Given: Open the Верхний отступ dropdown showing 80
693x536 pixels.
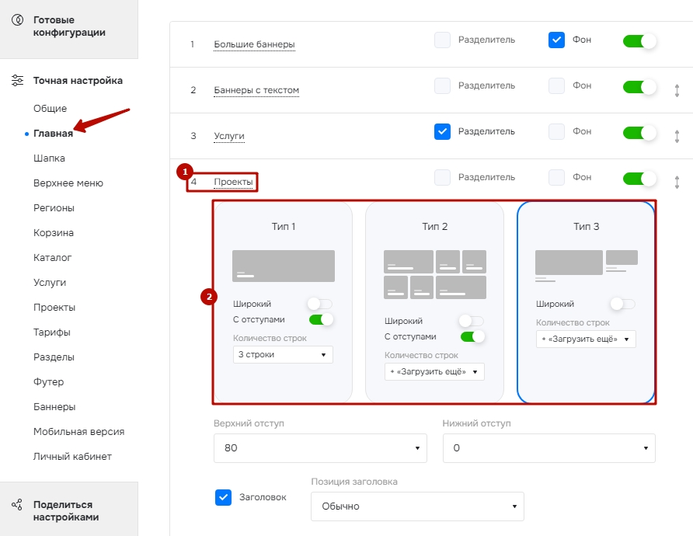Looking at the screenshot, I should click(320, 448).
